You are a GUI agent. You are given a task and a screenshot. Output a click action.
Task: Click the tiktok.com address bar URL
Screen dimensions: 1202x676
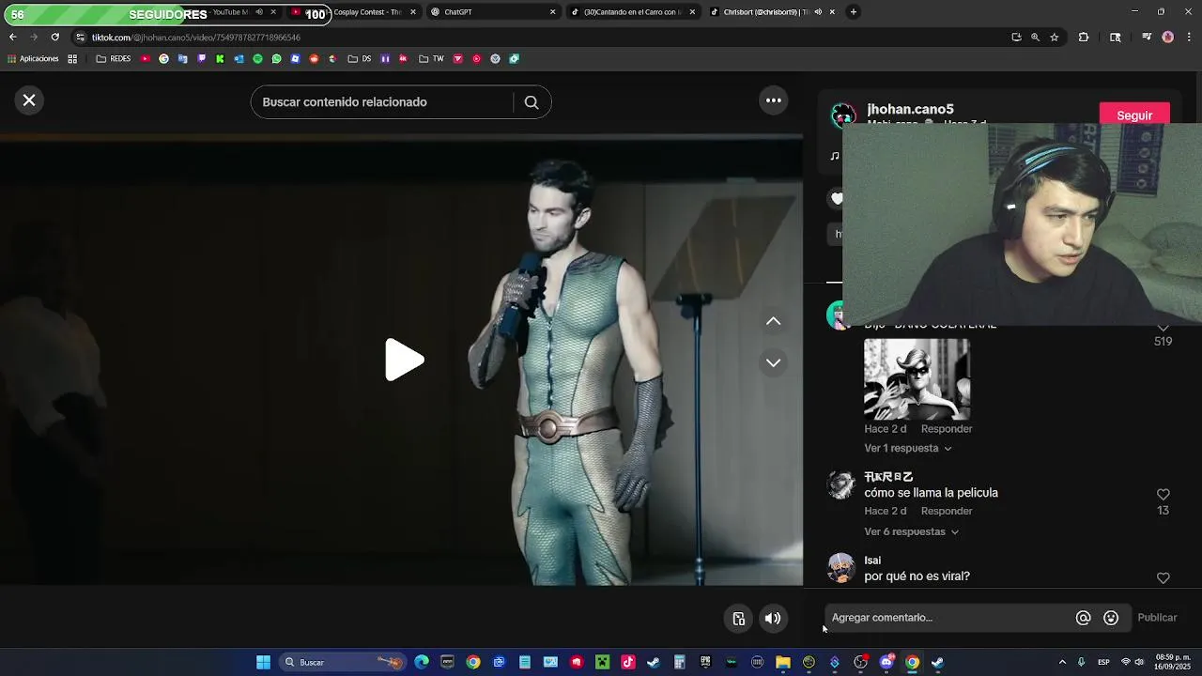click(x=196, y=38)
